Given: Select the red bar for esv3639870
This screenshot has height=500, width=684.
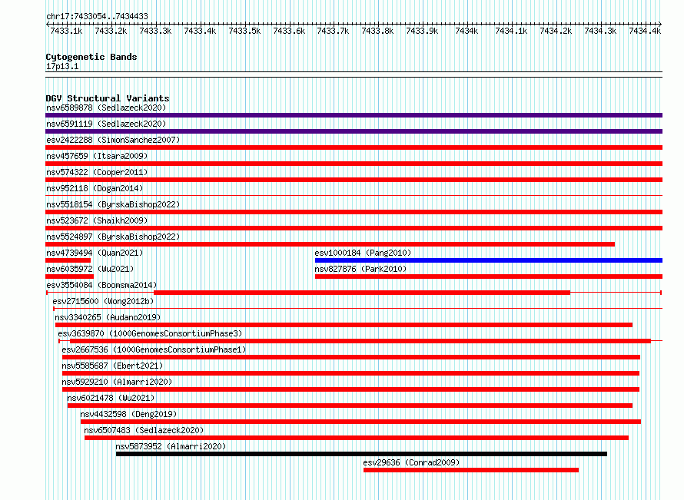Looking at the screenshot, I should pyautogui.click(x=360, y=341).
